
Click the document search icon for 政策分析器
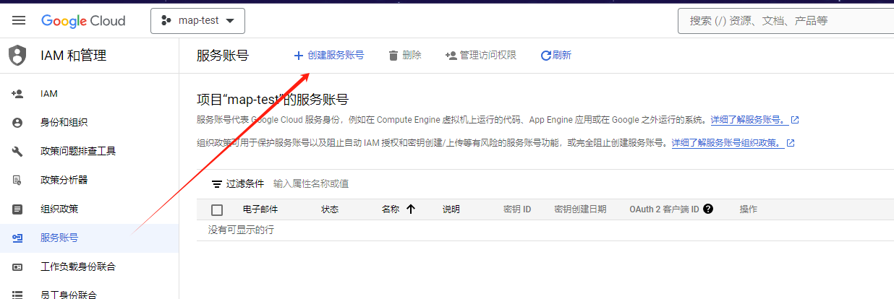pyautogui.click(x=17, y=181)
